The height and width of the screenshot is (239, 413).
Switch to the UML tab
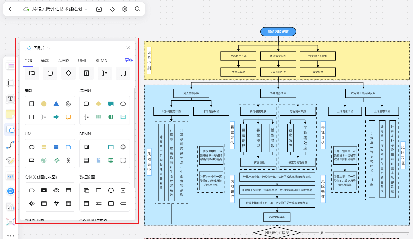pyautogui.click(x=82, y=60)
